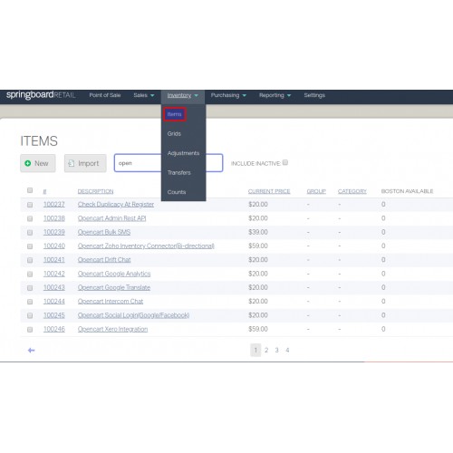
Task: Expand the Sales dropdown arrow
Action: [x=152, y=95]
